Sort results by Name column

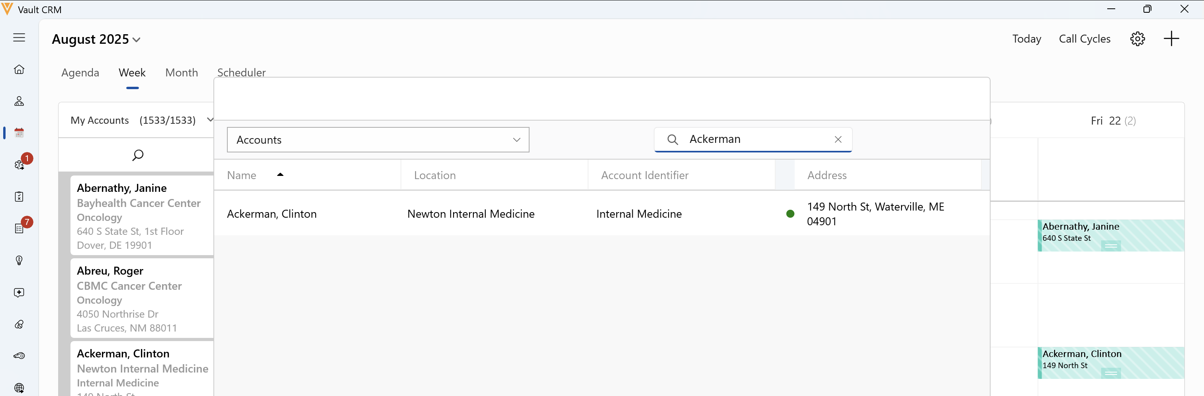[x=242, y=176]
